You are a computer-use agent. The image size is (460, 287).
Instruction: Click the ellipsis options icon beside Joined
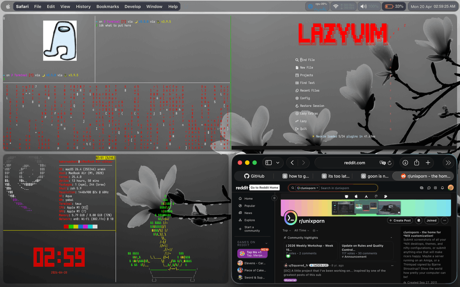coord(445,220)
